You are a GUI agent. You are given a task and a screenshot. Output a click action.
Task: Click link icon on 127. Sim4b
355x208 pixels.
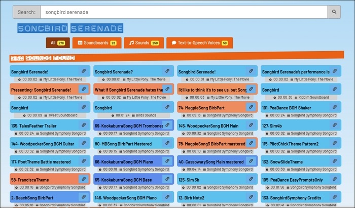click(x=335, y=125)
